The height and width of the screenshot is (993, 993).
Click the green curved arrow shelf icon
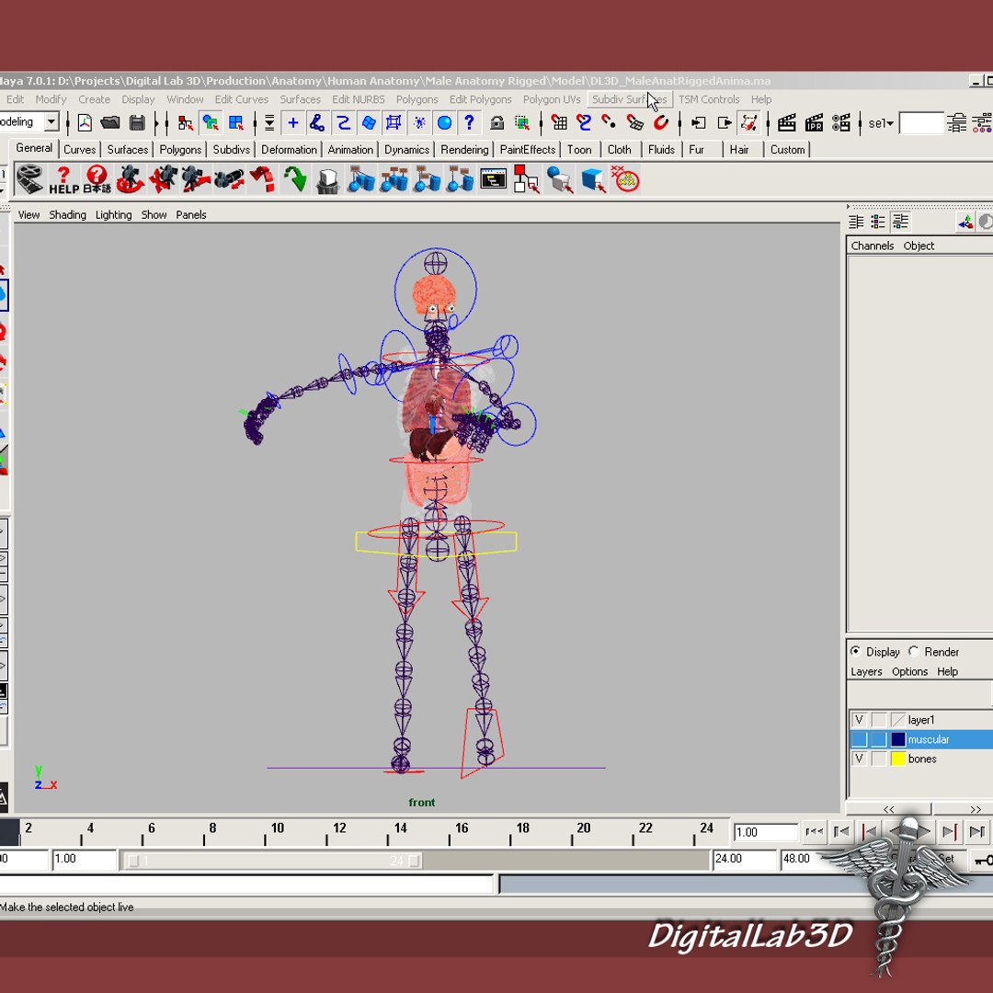coord(295,180)
